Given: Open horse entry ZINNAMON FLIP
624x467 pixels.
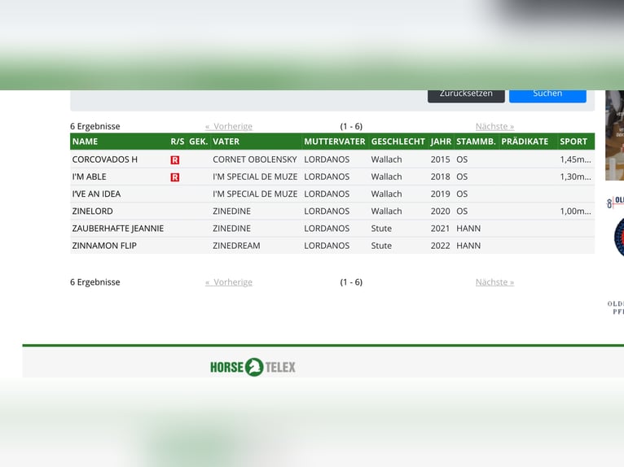Looking at the screenshot, I should [104, 246].
